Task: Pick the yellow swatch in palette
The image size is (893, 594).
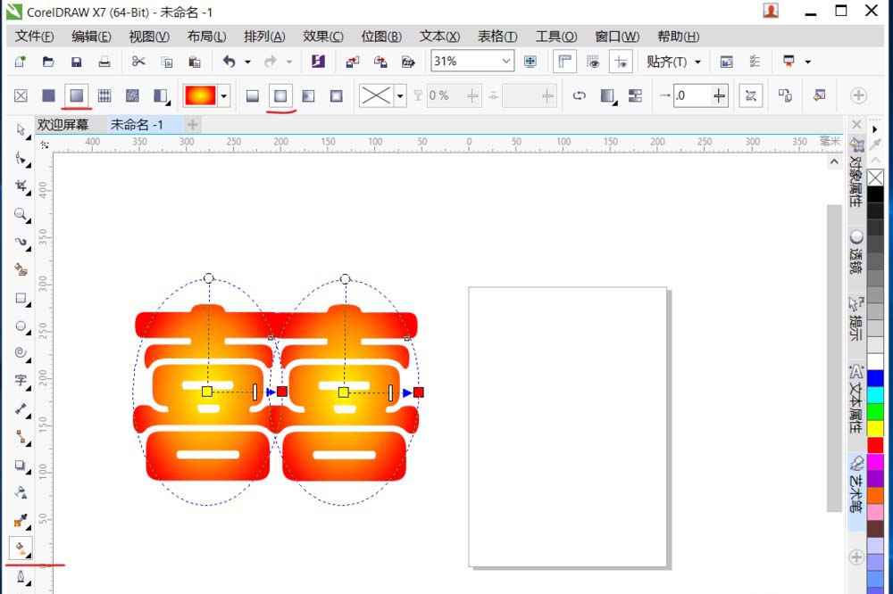Action: point(875,428)
